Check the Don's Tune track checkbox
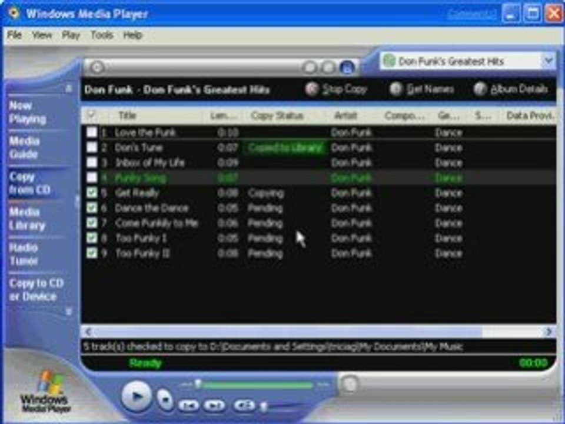 [x=92, y=147]
